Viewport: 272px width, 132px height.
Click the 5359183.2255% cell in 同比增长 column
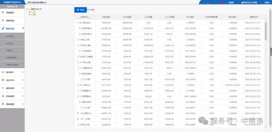tap(233, 85)
